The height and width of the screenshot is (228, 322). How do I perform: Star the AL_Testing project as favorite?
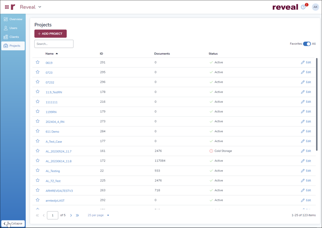pyautogui.click(x=38, y=171)
